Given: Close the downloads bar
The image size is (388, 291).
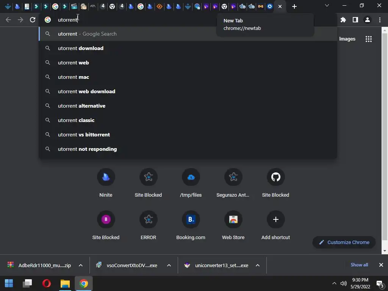Looking at the screenshot, I should (381, 265).
